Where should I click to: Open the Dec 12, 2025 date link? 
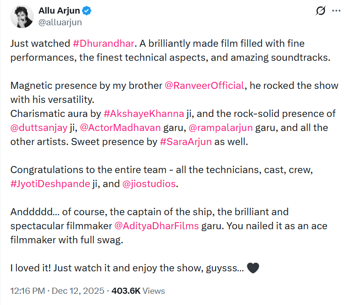pyautogui.click(x=77, y=290)
